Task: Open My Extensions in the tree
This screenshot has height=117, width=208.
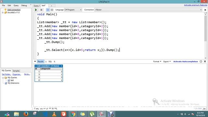Action: (13, 83)
